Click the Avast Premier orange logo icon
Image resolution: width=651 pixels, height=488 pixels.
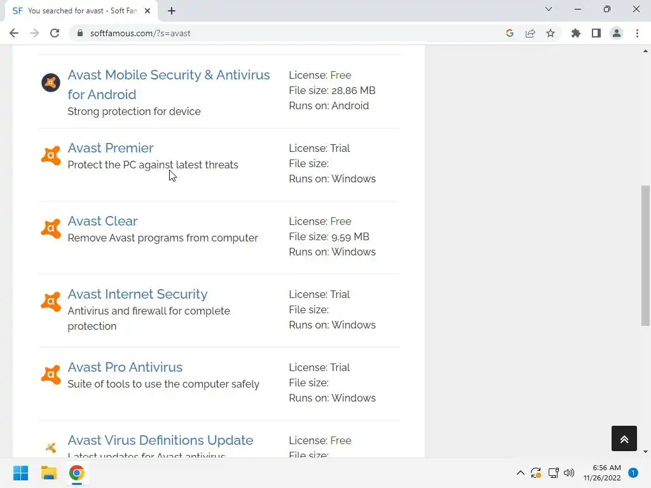pyautogui.click(x=51, y=156)
